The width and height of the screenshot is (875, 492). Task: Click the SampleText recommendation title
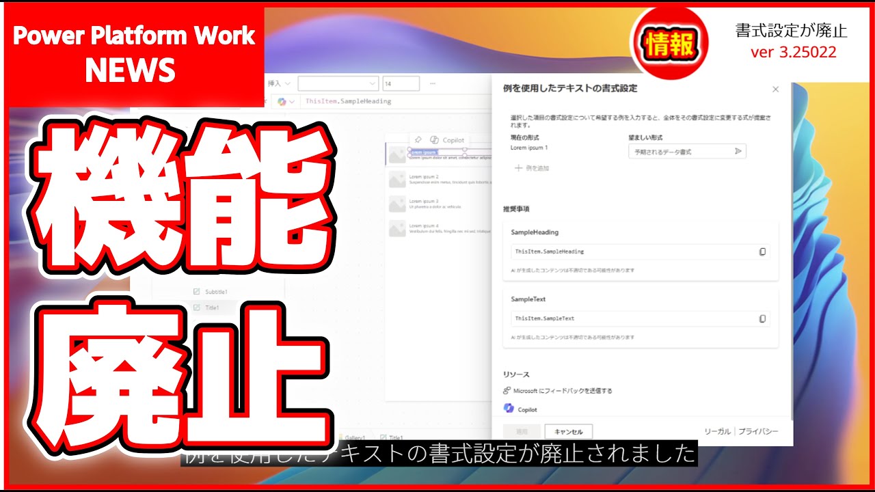click(x=528, y=299)
